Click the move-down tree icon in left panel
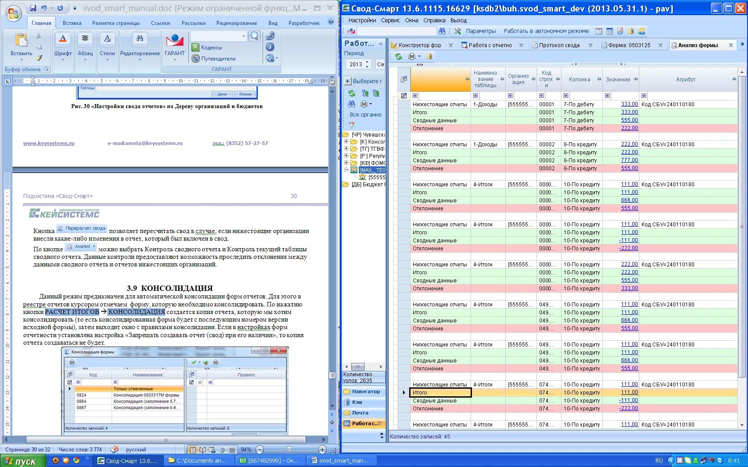Image resolution: width=748 pixels, height=467 pixels. pyautogui.click(x=376, y=93)
